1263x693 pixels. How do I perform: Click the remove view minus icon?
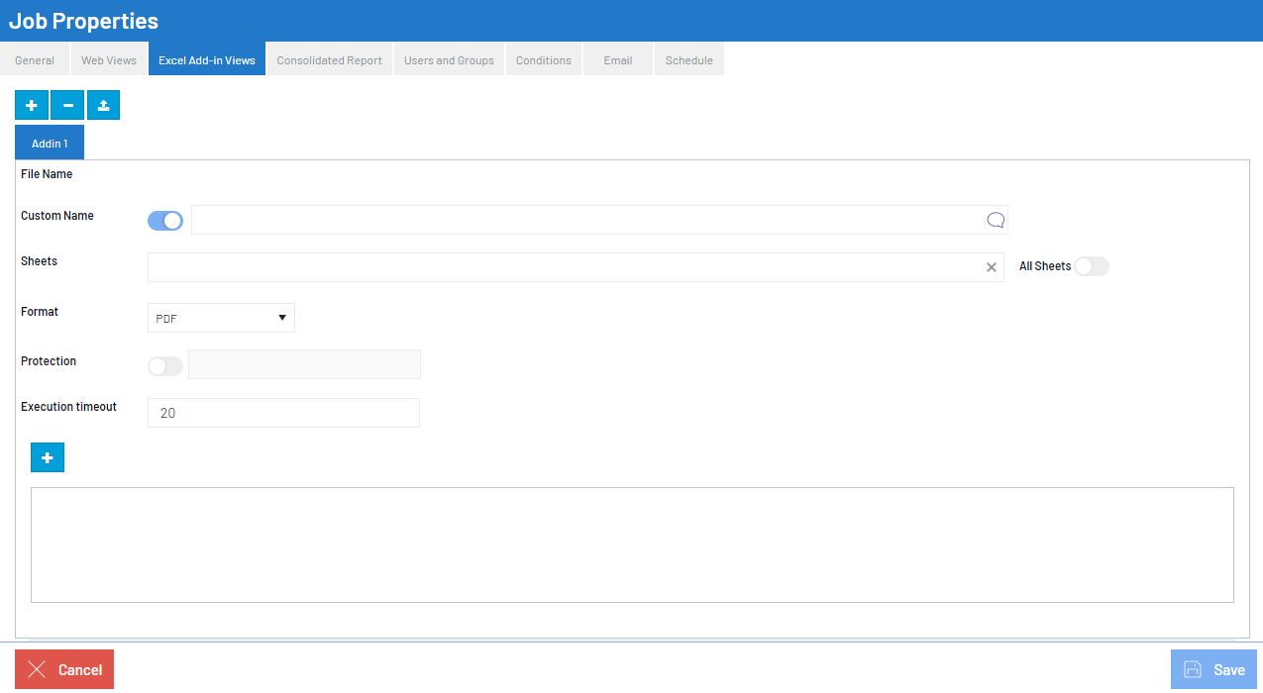coord(67,105)
